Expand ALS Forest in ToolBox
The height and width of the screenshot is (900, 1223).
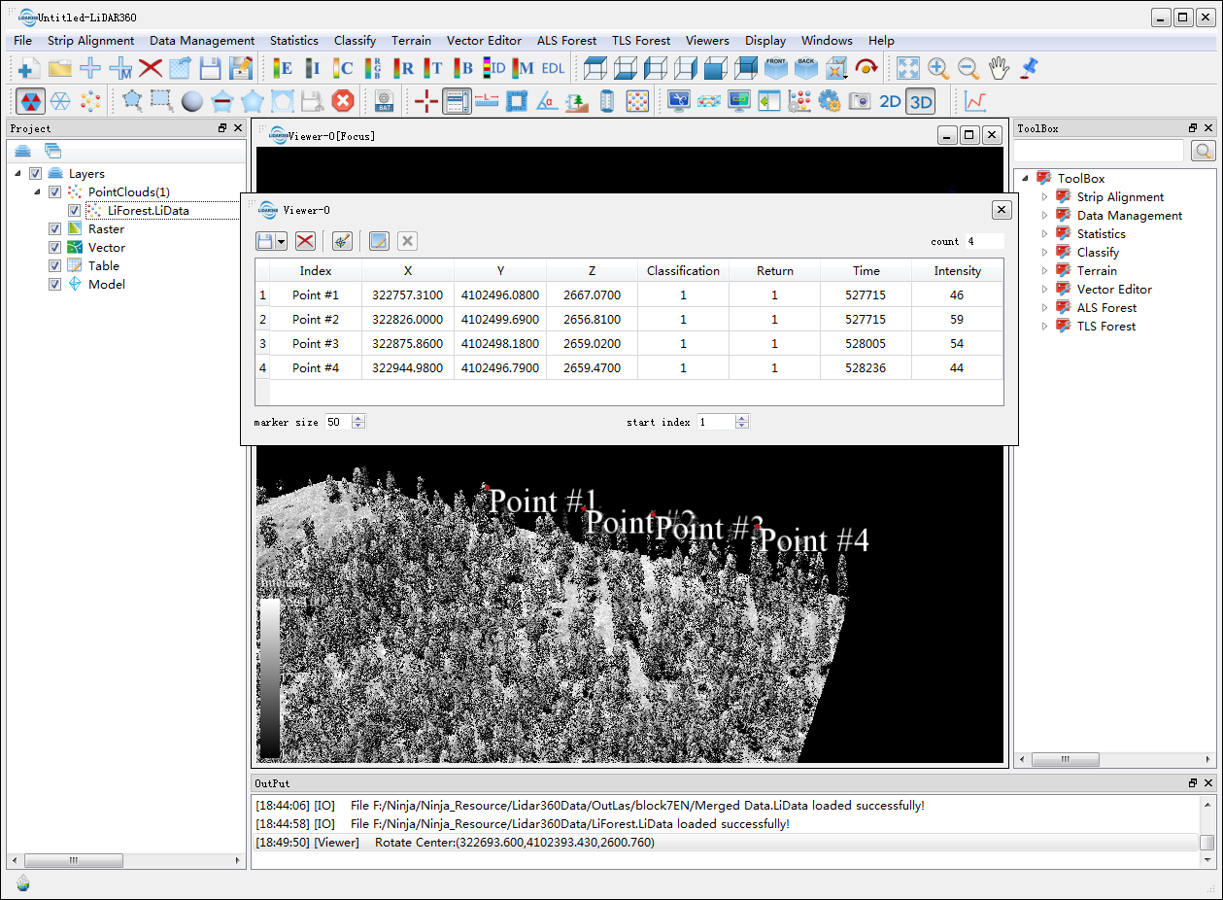click(x=1045, y=308)
